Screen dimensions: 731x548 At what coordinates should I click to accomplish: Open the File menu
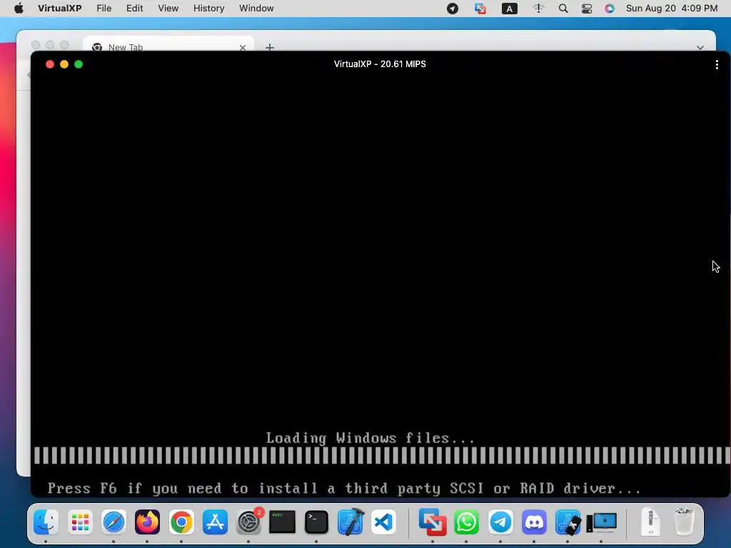104,9
